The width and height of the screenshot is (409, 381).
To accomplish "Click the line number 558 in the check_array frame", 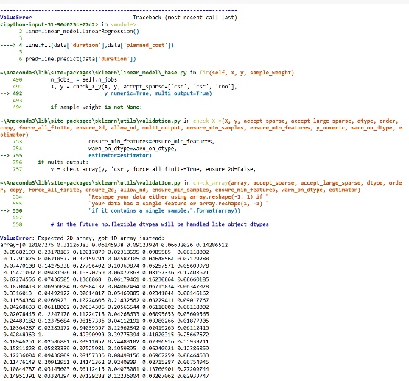I will (17, 224).
